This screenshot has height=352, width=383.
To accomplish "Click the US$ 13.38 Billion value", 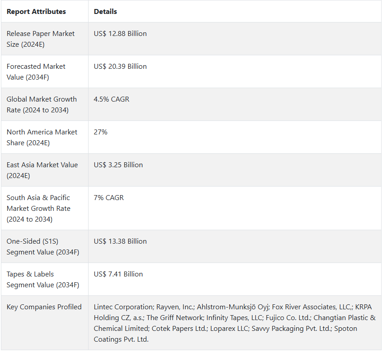I will (120, 241).
